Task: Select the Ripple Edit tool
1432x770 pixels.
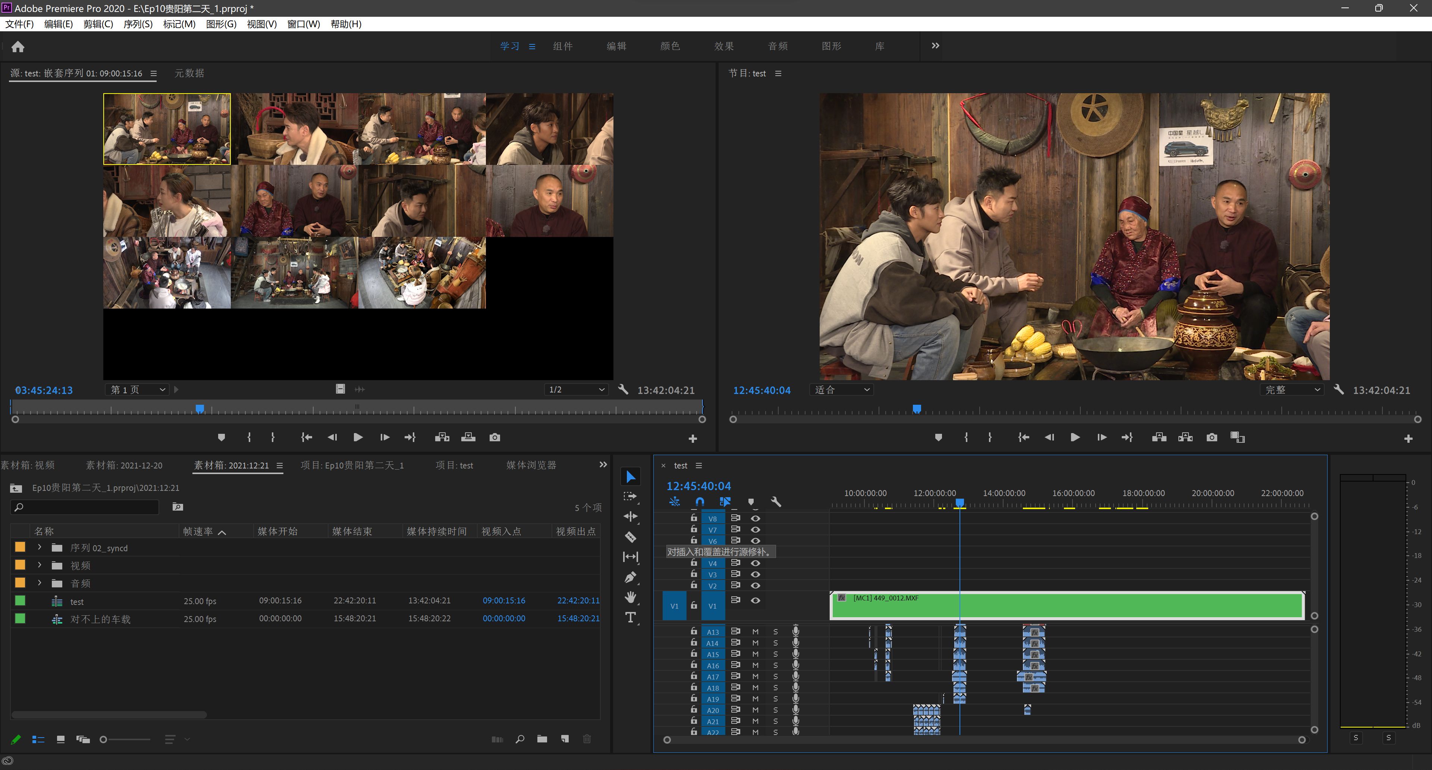Action: pos(630,517)
